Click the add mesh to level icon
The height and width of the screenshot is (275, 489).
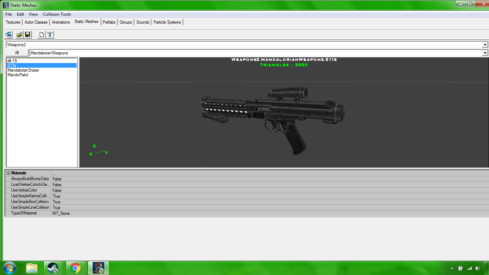[50, 35]
